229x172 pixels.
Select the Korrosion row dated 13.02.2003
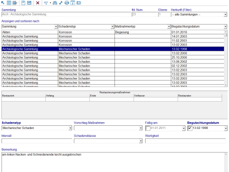click(x=113, y=45)
